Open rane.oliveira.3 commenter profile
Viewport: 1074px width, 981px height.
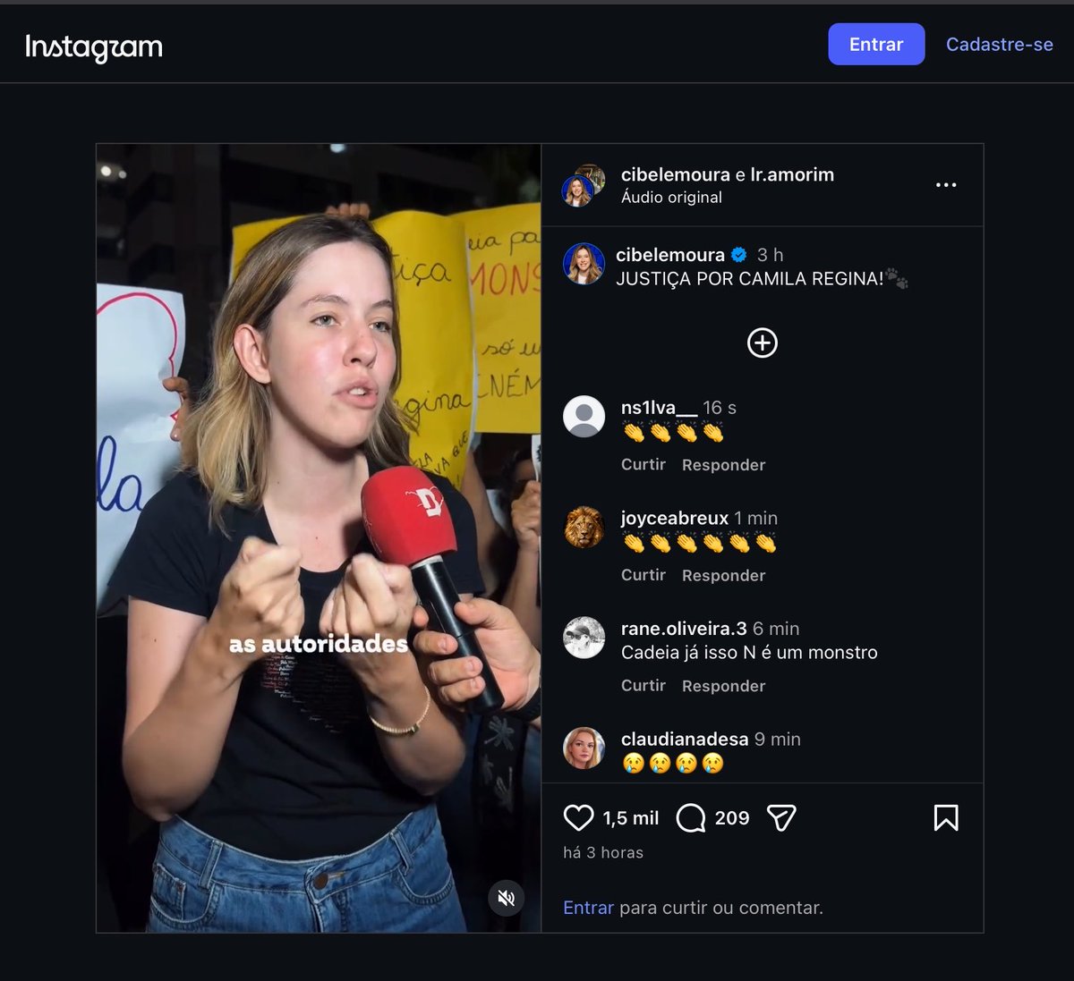pyautogui.click(x=684, y=629)
